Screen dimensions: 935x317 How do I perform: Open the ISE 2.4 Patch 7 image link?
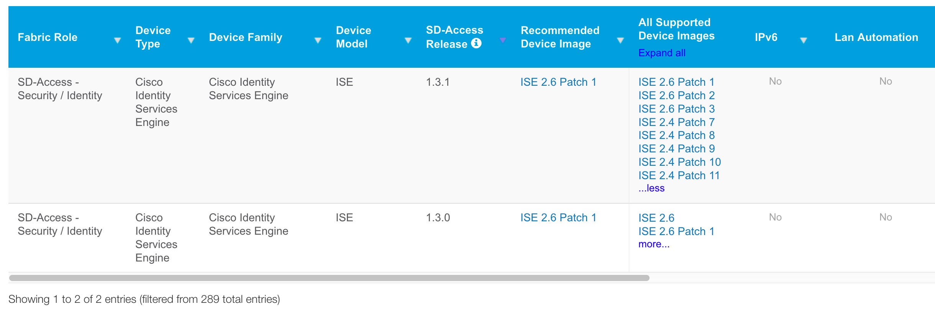pyautogui.click(x=676, y=122)
